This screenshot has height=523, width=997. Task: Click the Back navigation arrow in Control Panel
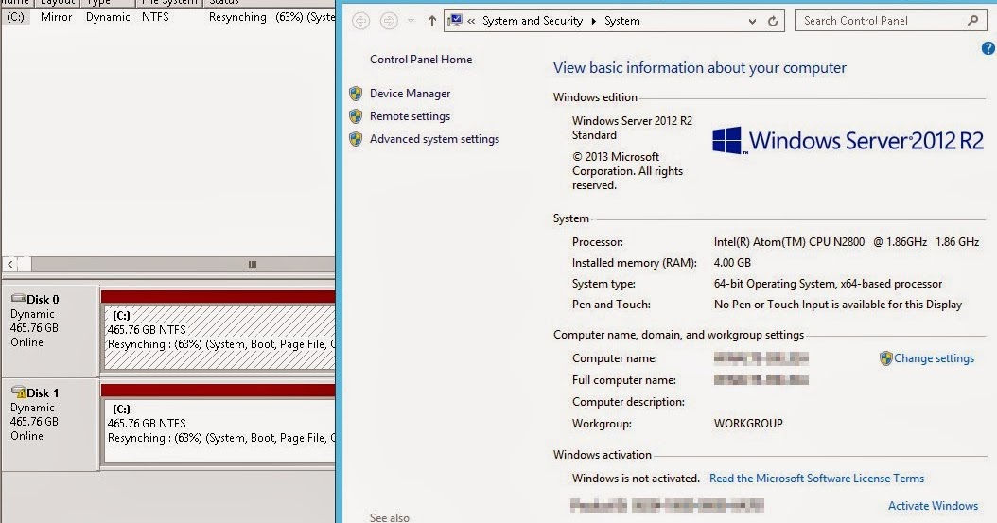click(360, 21)
